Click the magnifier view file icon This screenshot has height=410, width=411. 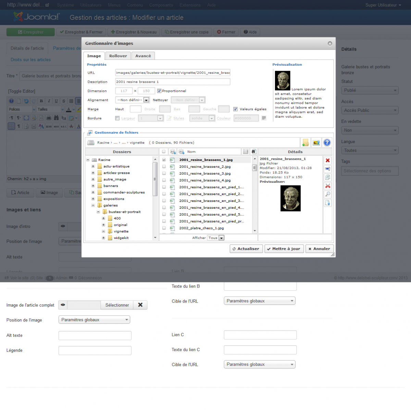pyautogui.click(x=328, y=194)
